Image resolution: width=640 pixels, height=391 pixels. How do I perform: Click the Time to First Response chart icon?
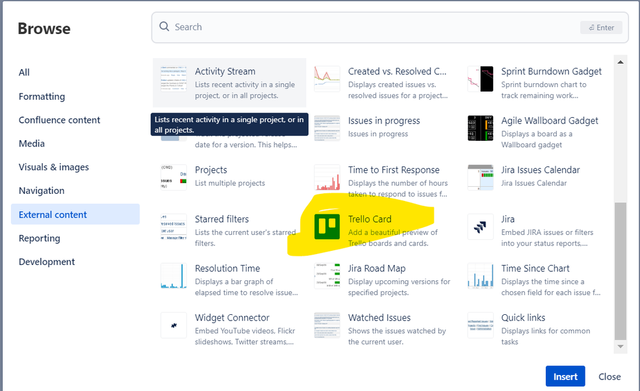pyautogui.click(x=327, y=177)
